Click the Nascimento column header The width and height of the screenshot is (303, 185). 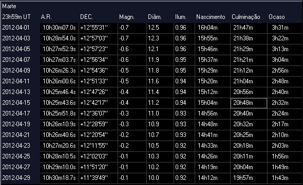point(211,17)
